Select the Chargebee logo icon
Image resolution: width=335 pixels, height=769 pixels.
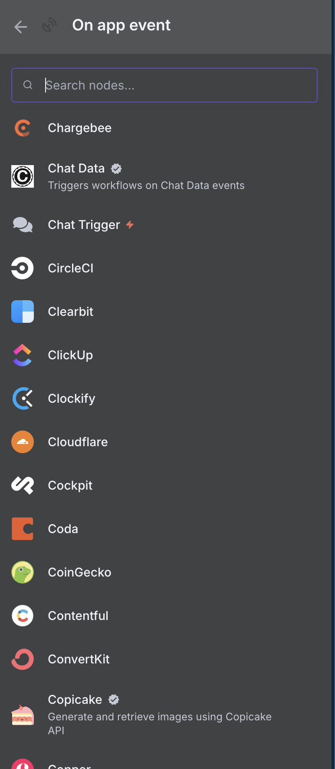(x=23, y=128)
